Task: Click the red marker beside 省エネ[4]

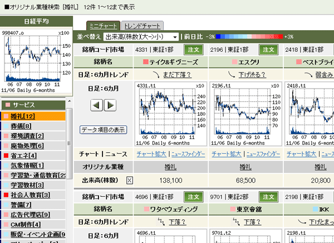Action: point(6,155)
